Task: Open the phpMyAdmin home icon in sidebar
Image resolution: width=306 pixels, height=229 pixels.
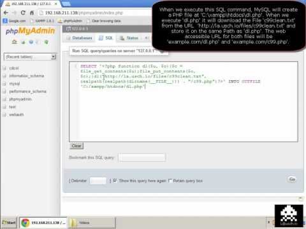Action: (15, 42)
